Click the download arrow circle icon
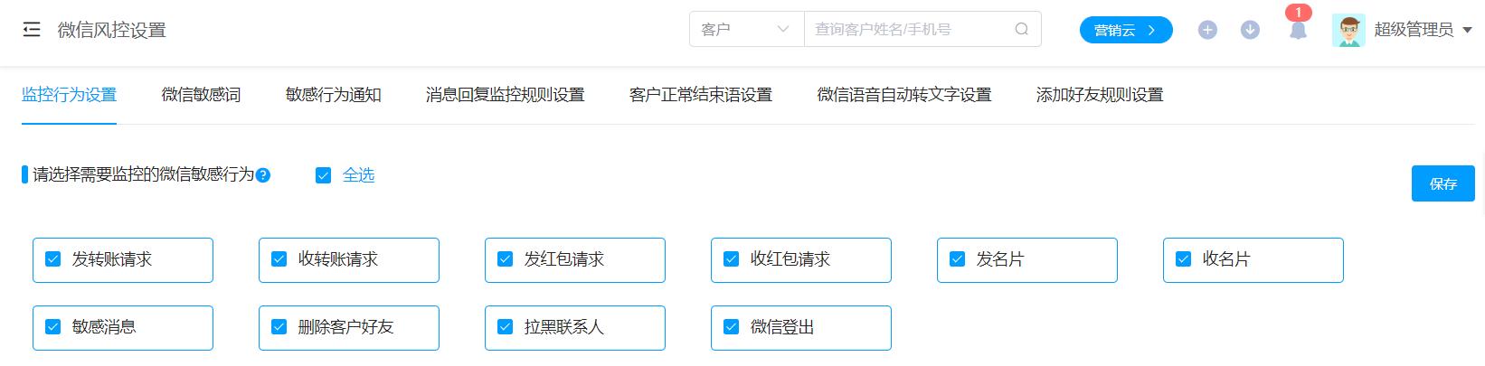 [1250, 30]
